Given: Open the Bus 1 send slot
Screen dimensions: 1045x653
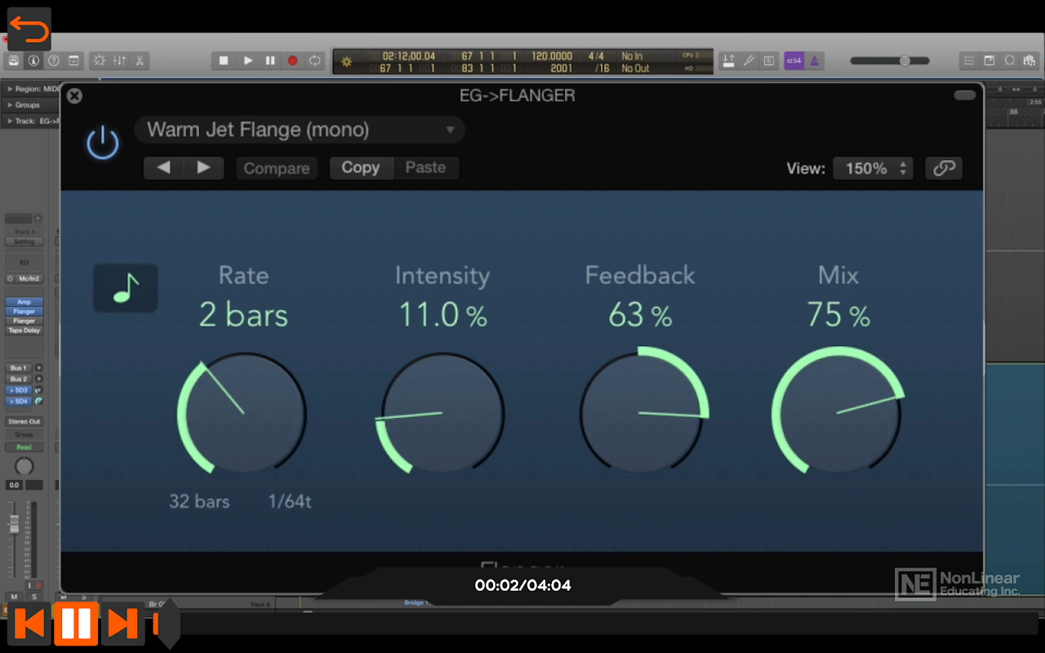Looking at the screenshot, I should pos(19,368).
